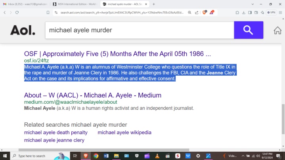Open VLC media player from the taskbar
The width and height of the screenshot is (285, 160).
[157, 156]
